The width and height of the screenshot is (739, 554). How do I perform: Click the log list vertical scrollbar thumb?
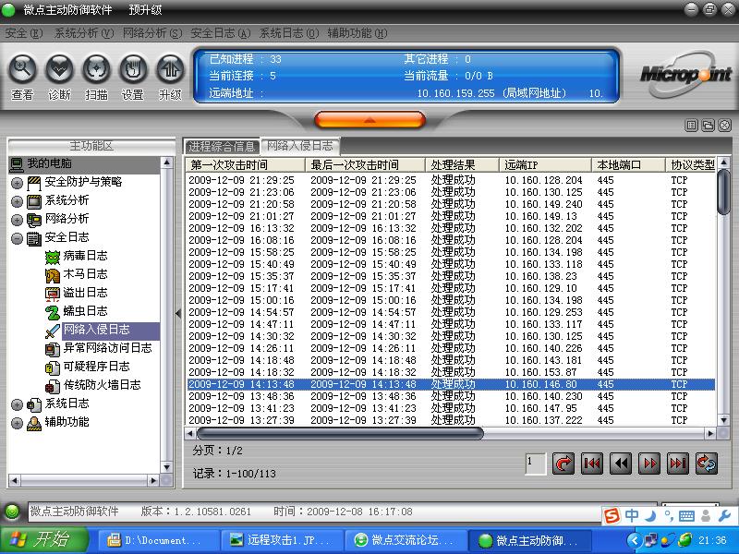tap(723, 192)
